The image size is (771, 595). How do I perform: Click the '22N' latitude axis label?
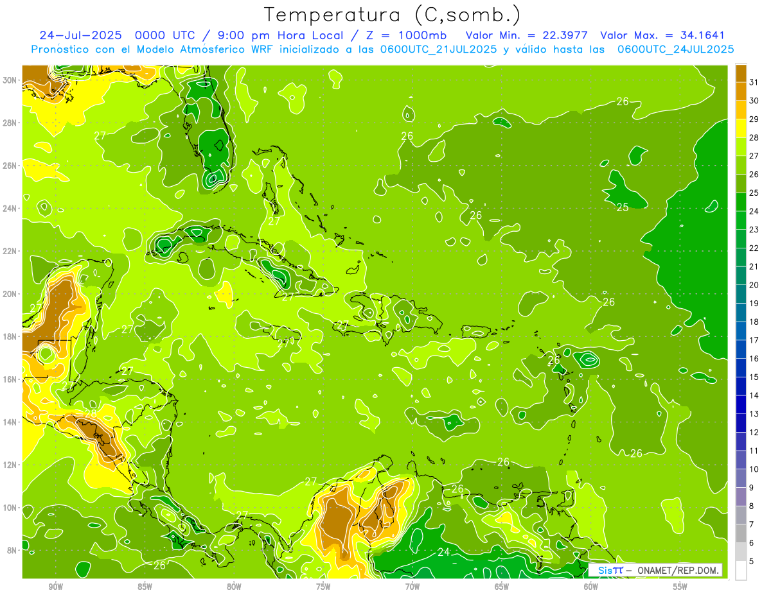tap(10, 250)
